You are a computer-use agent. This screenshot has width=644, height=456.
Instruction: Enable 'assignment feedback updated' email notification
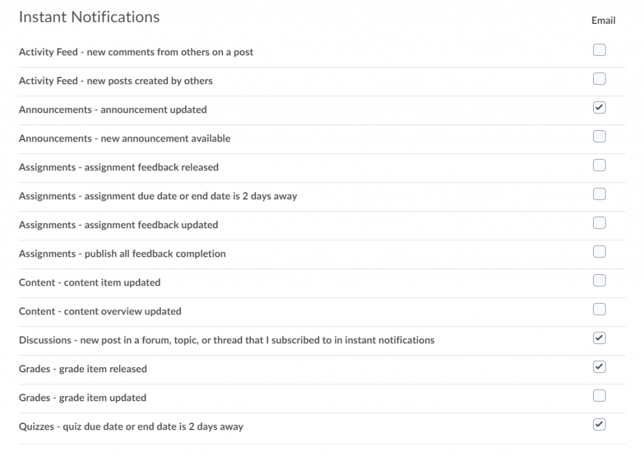pos(599,223)
